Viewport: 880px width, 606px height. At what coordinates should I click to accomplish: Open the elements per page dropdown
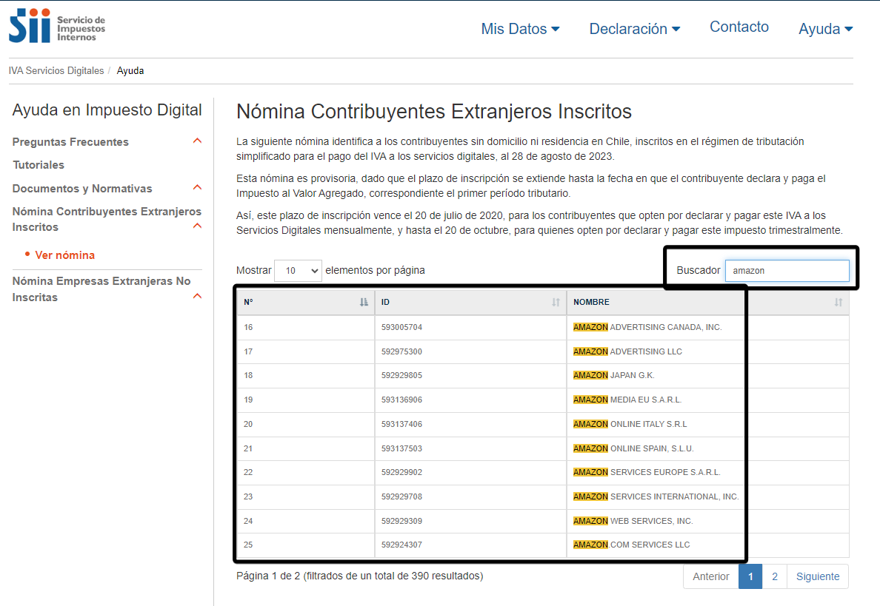[298, 271]
